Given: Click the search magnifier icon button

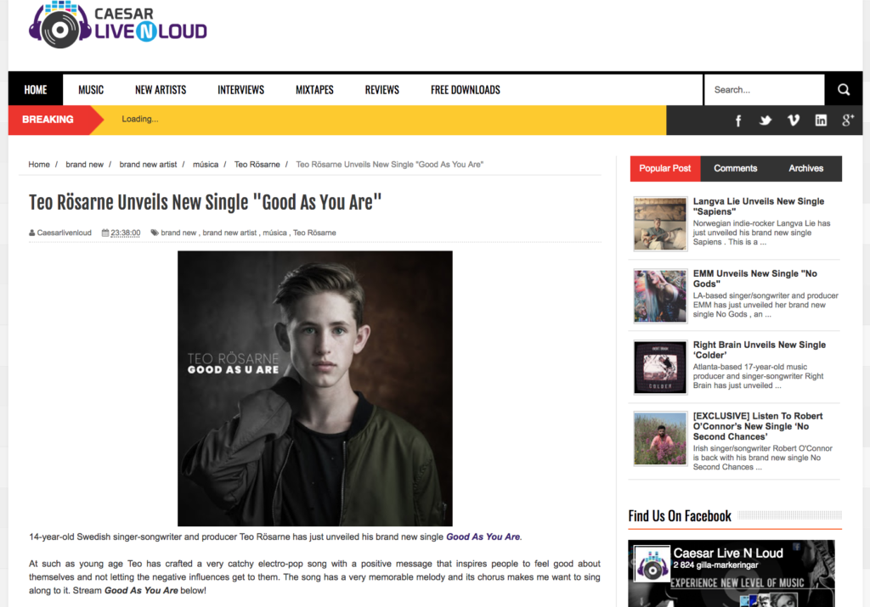Looking at the screenshot, I should coord(844,90).
